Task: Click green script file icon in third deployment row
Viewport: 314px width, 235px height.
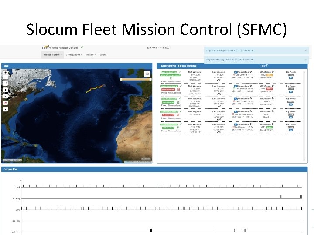Action: [x=178, y=102]
